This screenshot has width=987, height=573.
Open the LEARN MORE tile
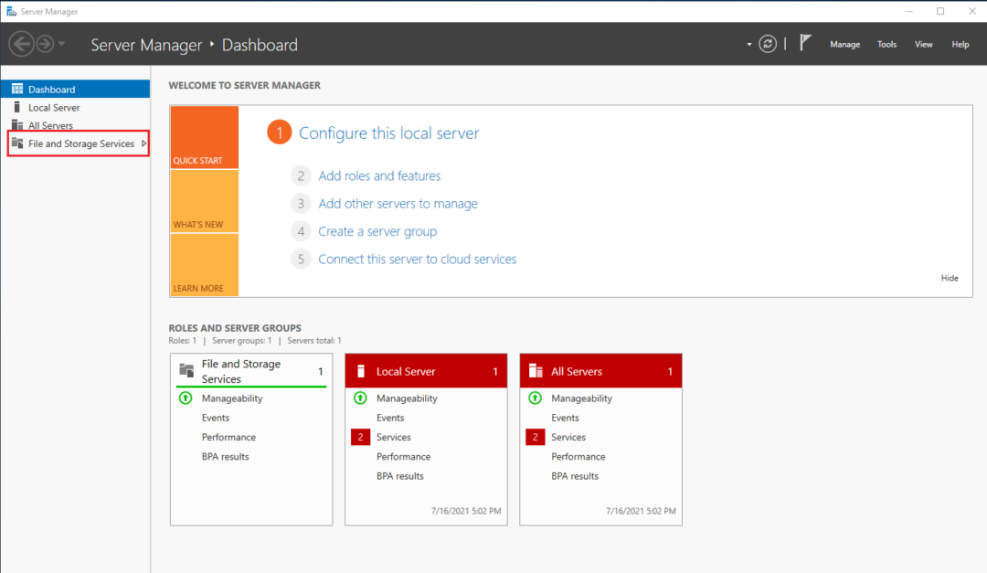204,265
